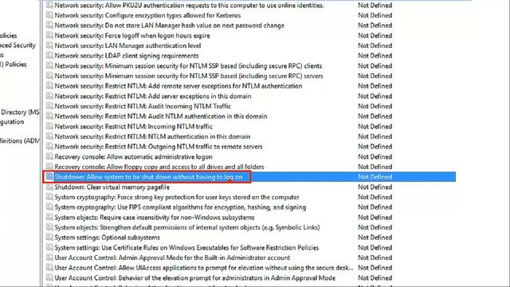The image size is (510, 287).
Task: Click the icon for 'Restrict NTLM: Incoming NTLM traffic'
Action: 49,126
